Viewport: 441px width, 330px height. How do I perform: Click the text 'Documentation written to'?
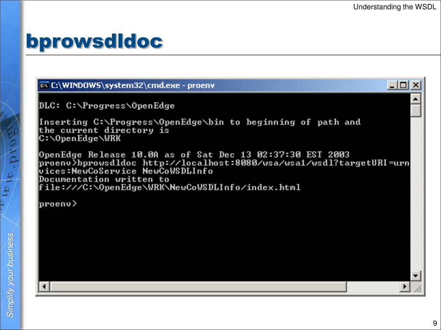[104, 179]
